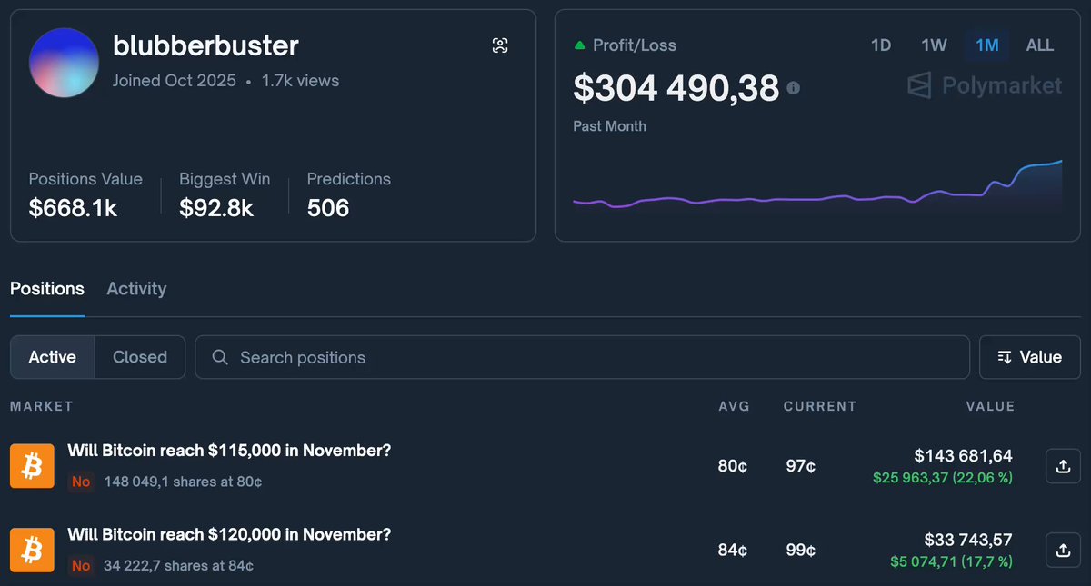Image resolution: width=1091 pixels, height=586 pixels.
Task: Select the 1W time range
Action: coord(934,45)
